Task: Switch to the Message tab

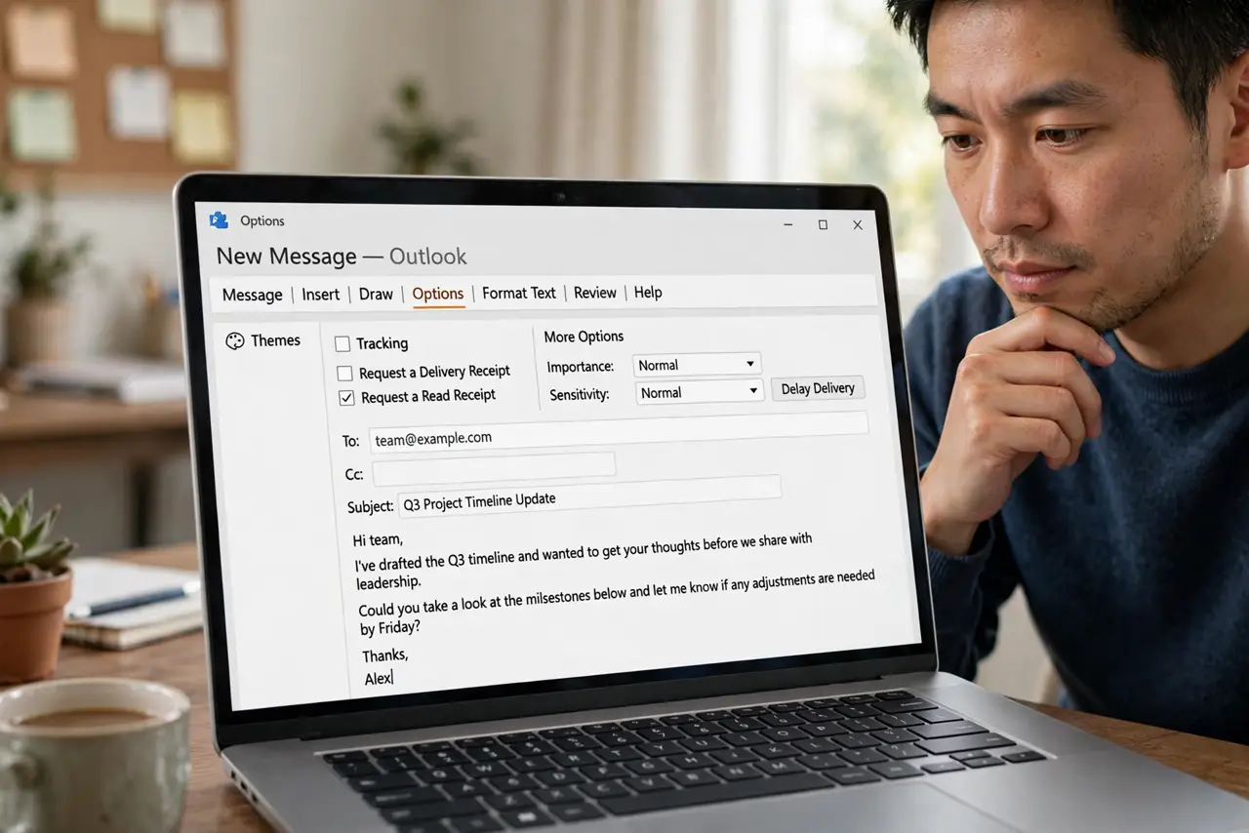Action: tap(252, 295)
